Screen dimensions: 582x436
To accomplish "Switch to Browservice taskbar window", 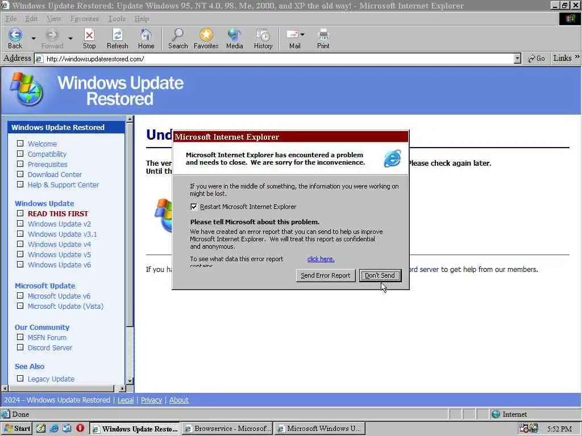I will 227,429.
